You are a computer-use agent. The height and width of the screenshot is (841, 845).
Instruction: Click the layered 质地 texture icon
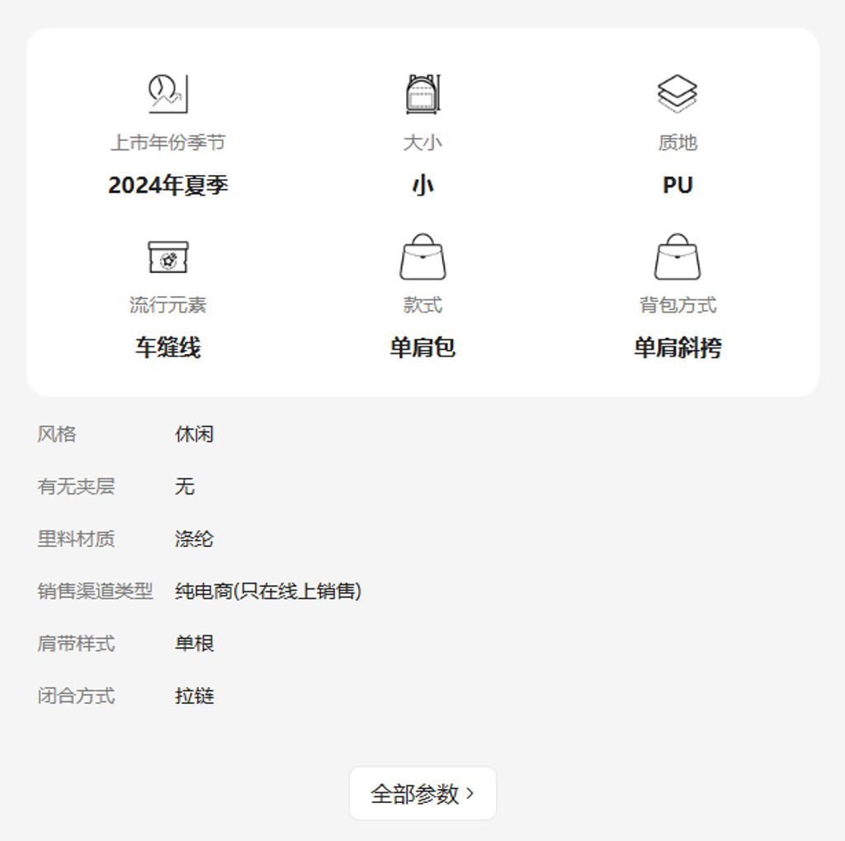(677, 94)
